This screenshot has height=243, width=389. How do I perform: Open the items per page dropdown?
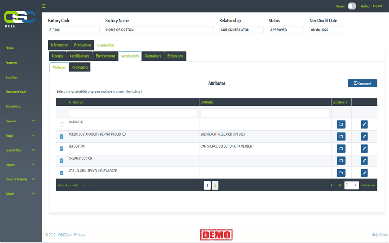pos(351,185)
